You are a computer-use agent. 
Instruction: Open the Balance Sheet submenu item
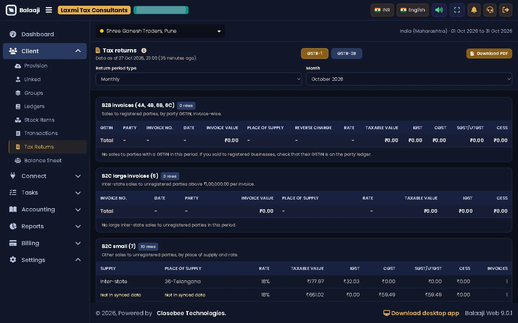47,160
